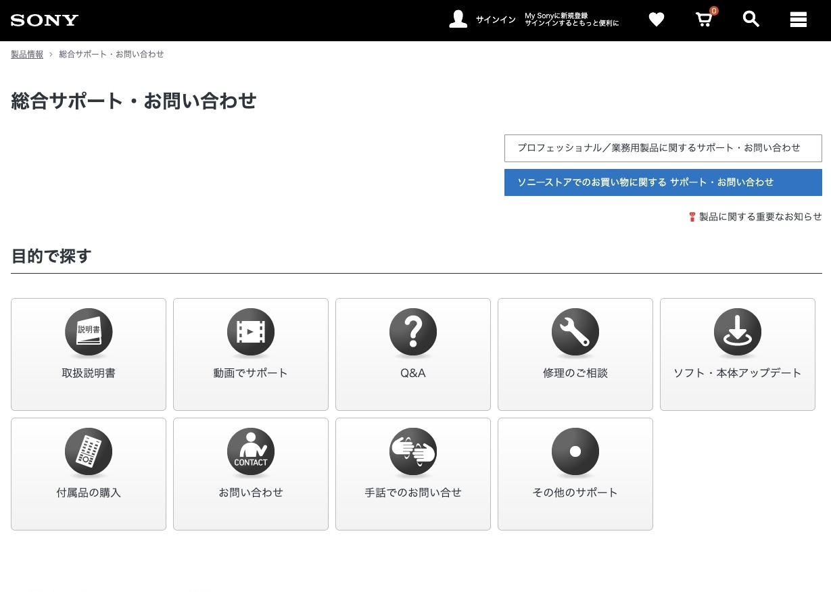Open the sign-in user icon

458,20
